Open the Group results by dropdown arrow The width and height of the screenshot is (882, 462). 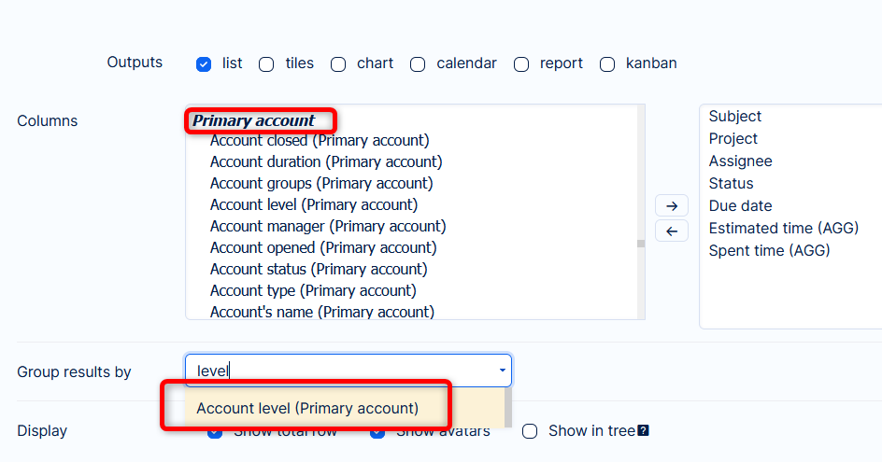(x=503, y=371)
